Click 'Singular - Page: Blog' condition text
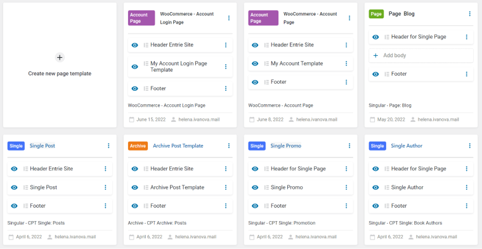This screenshot has height=249, width=482. [390, 105]
